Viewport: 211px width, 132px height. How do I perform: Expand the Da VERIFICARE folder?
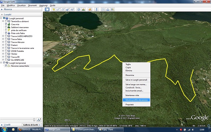[3, 60]
